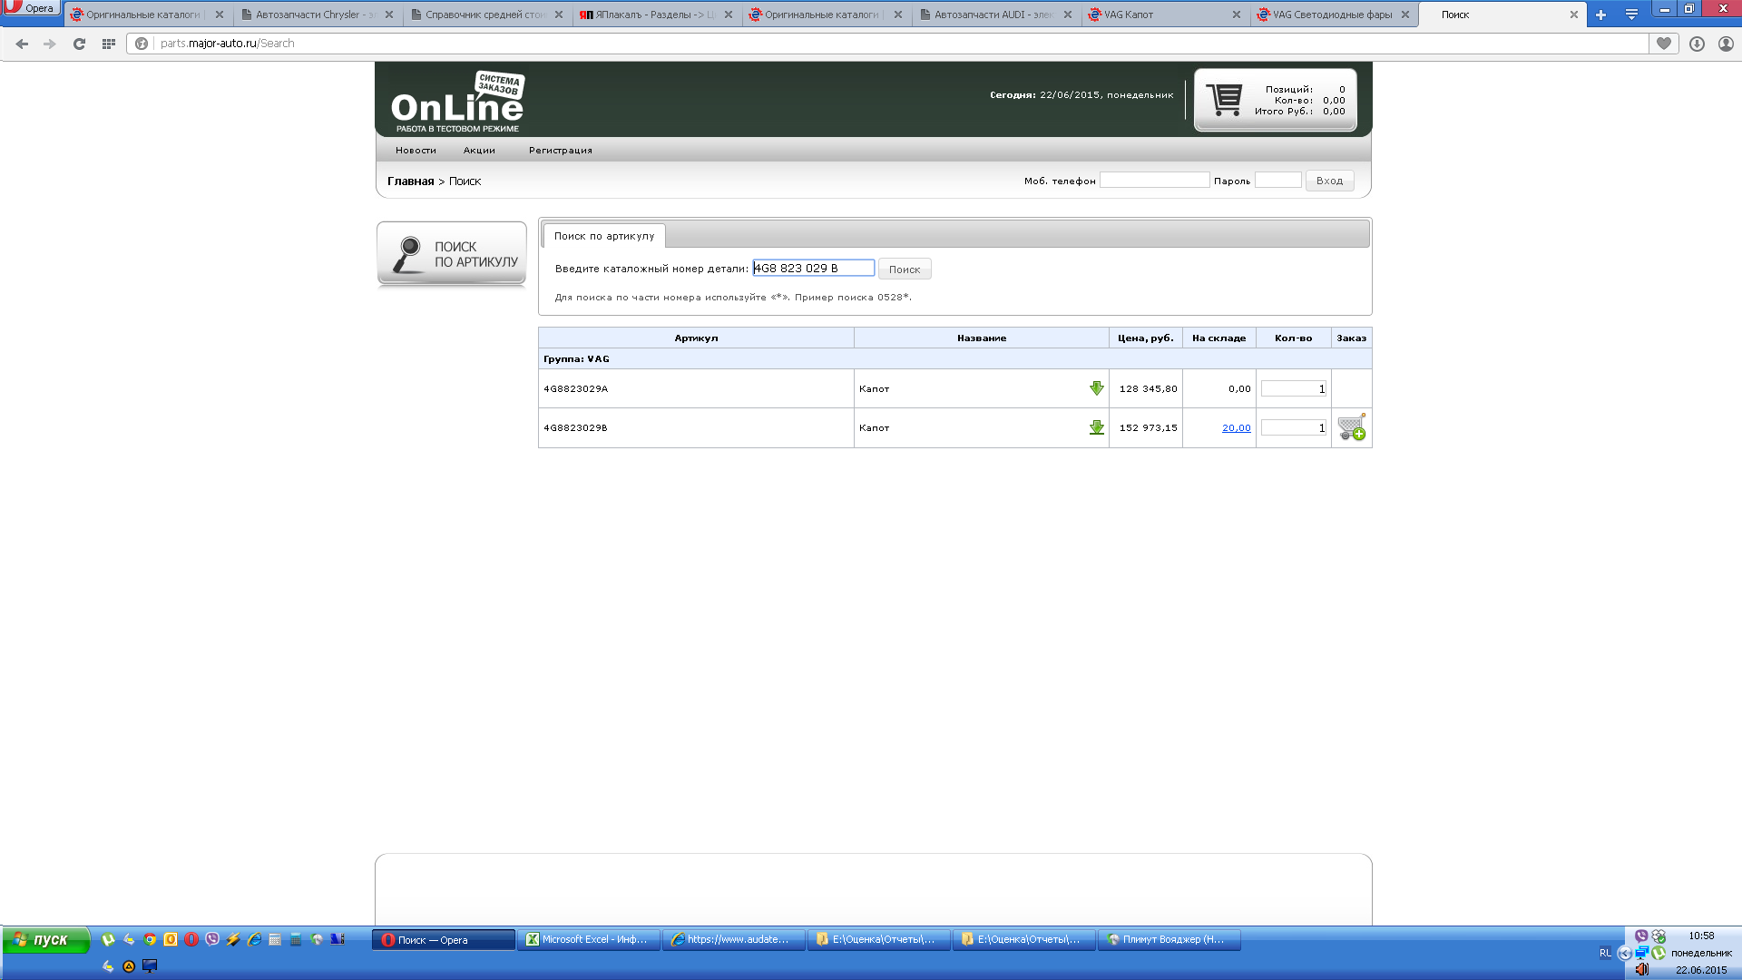1742x980 pixels.
Task: Launch Opera from the quick launch bar
Action: coord(191,940)
